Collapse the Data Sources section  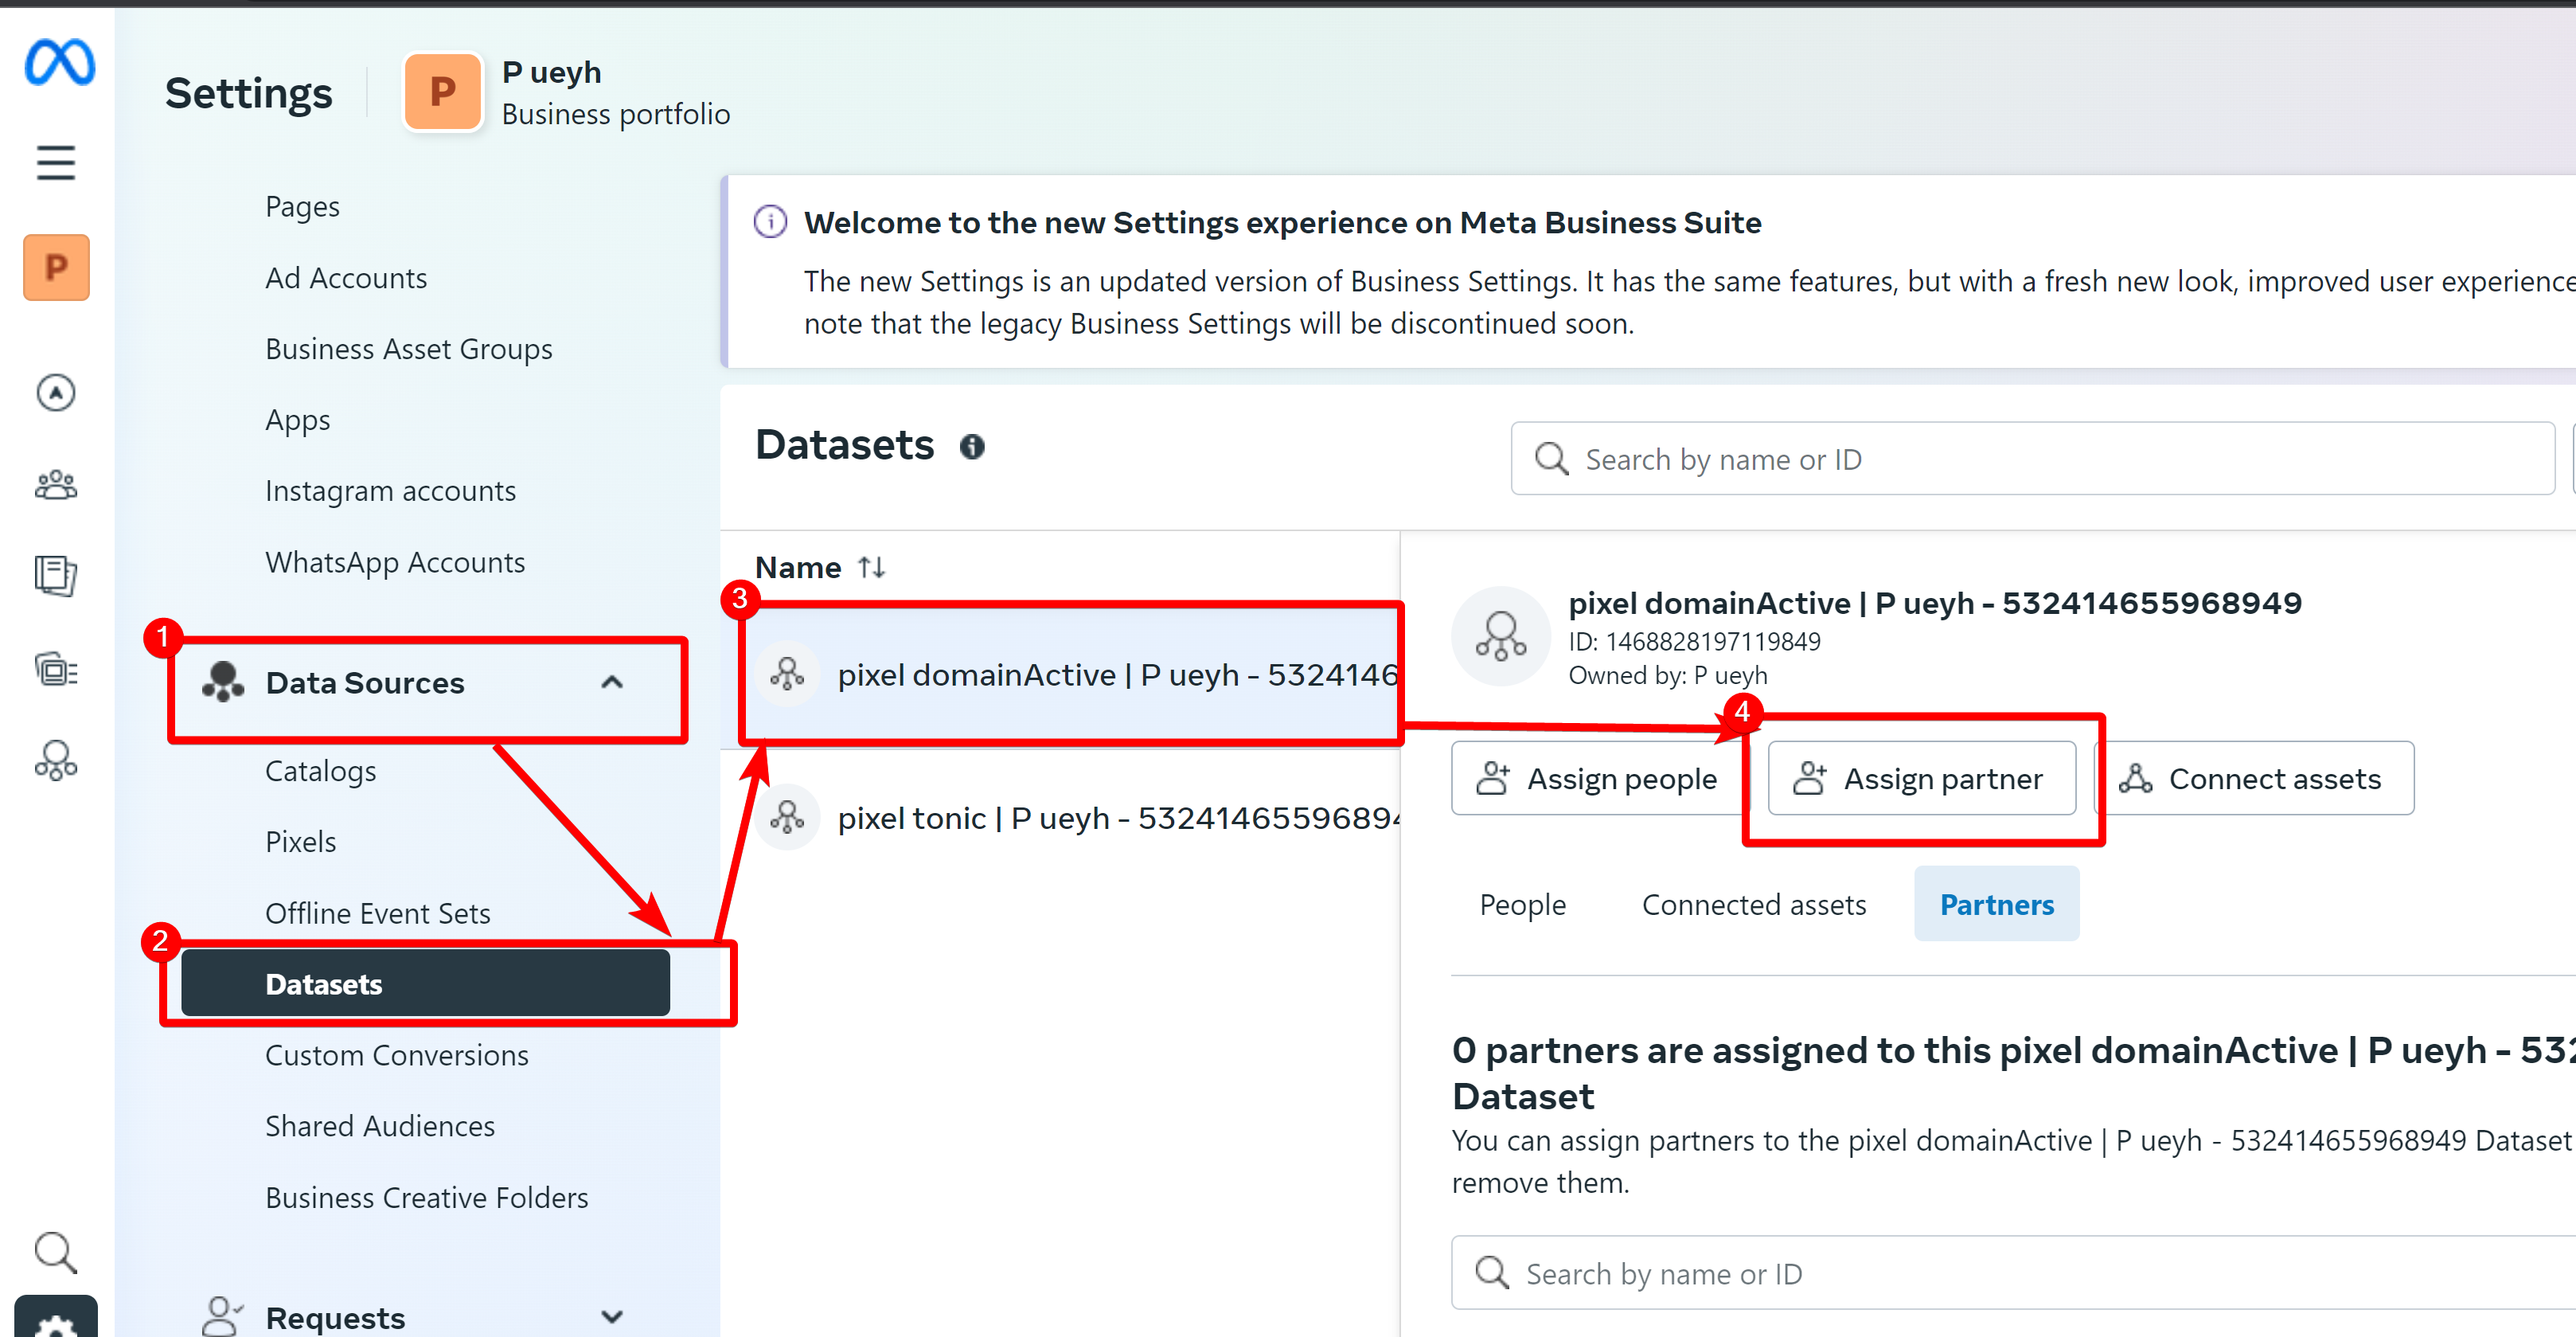[612, 682]
